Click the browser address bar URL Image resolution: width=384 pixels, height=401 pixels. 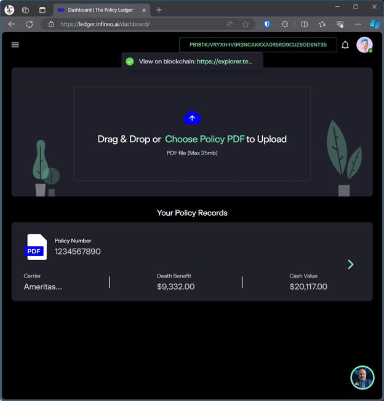[x=105, y=25]
